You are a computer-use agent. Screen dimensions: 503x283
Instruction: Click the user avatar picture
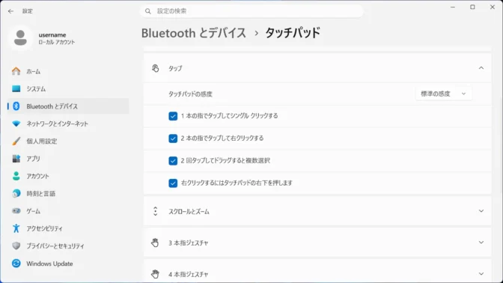click(20, 38)
